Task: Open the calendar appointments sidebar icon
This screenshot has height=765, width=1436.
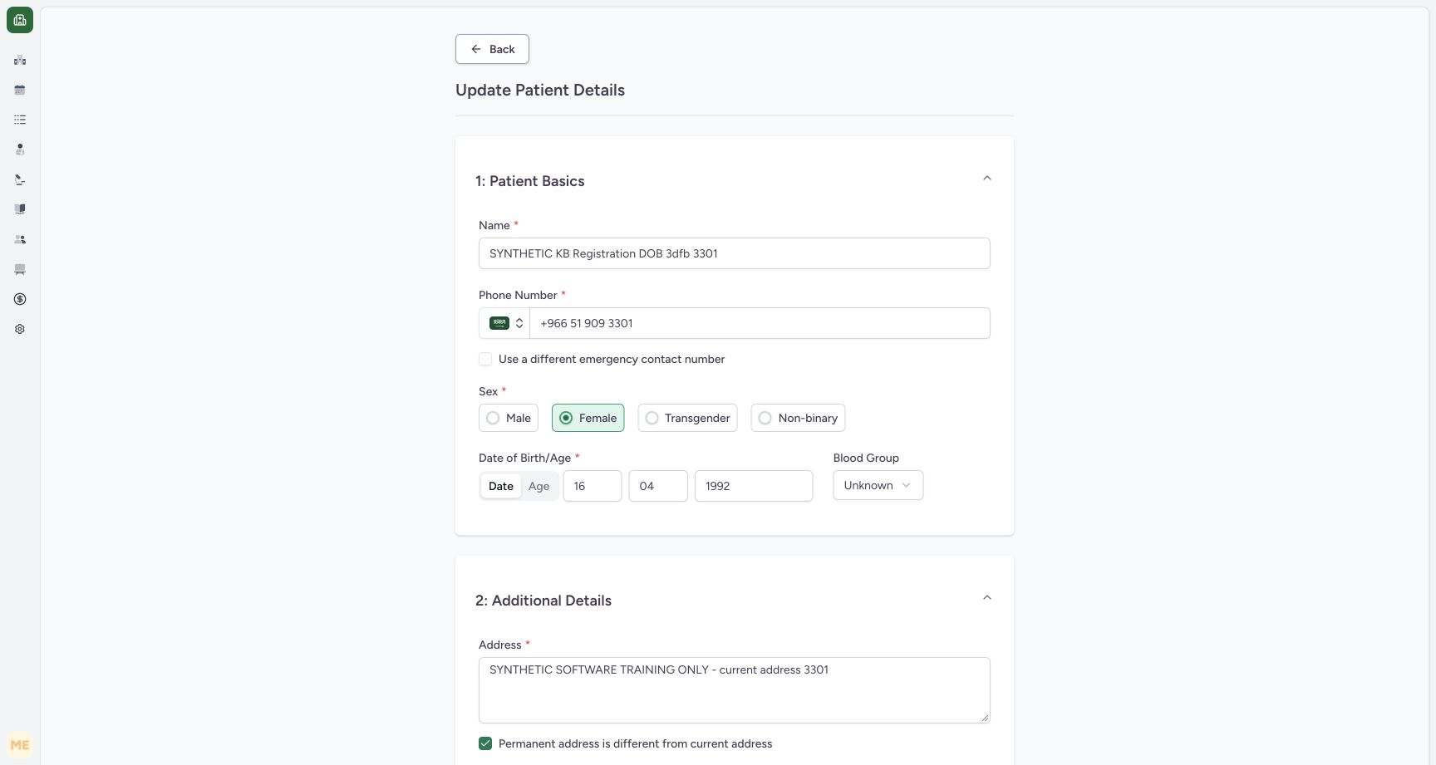Action: coord(20,90)
